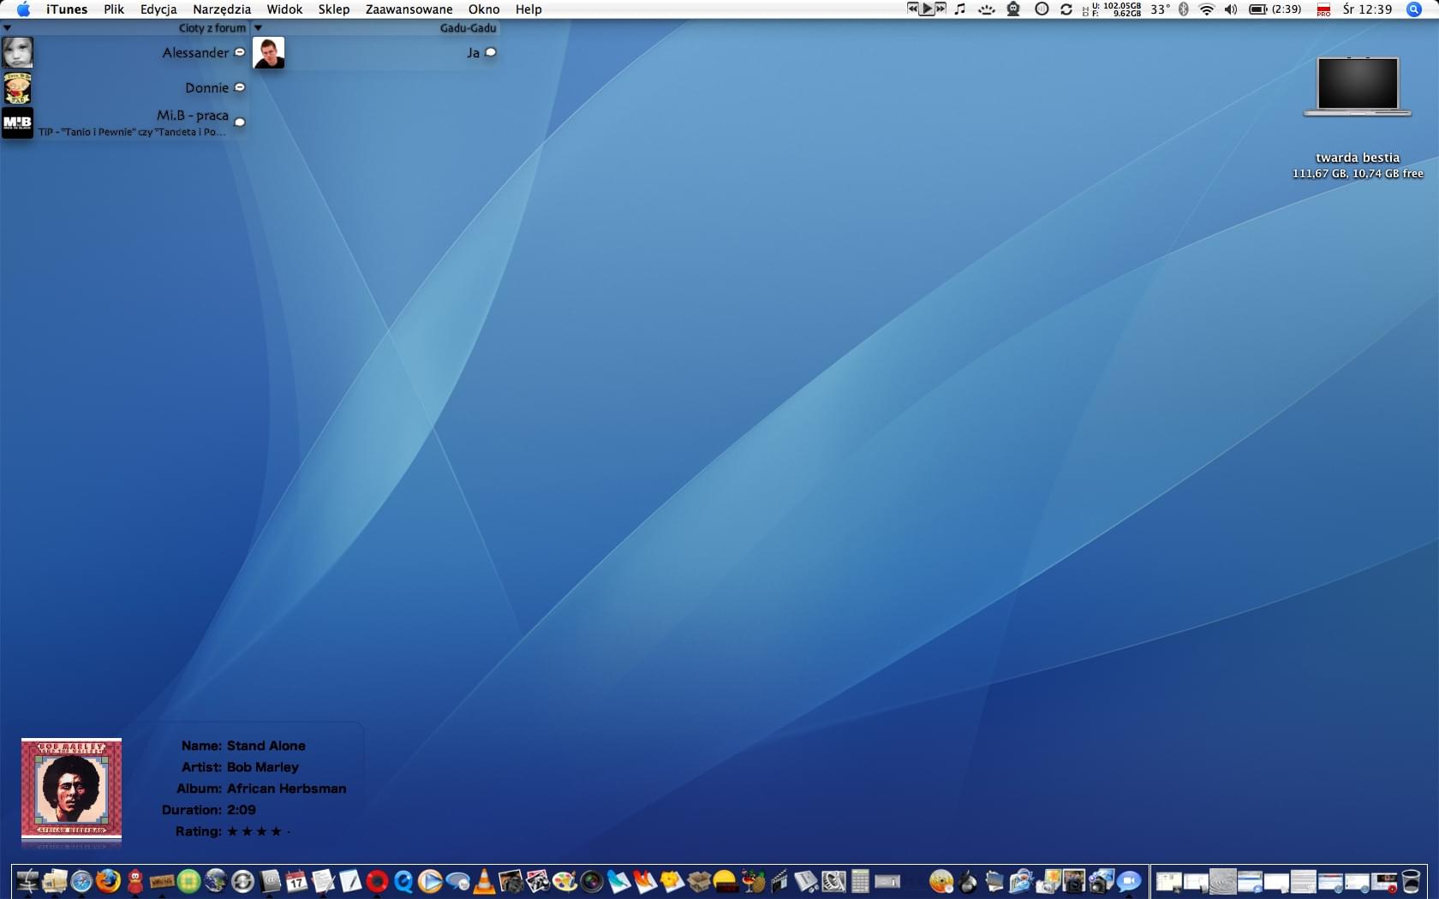Open the Help menu
The height and width of the screenshot is (899, 1439).
click(x=528, y=9)
